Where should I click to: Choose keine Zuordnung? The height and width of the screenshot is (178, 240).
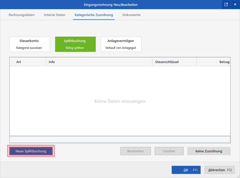[208, 151]
